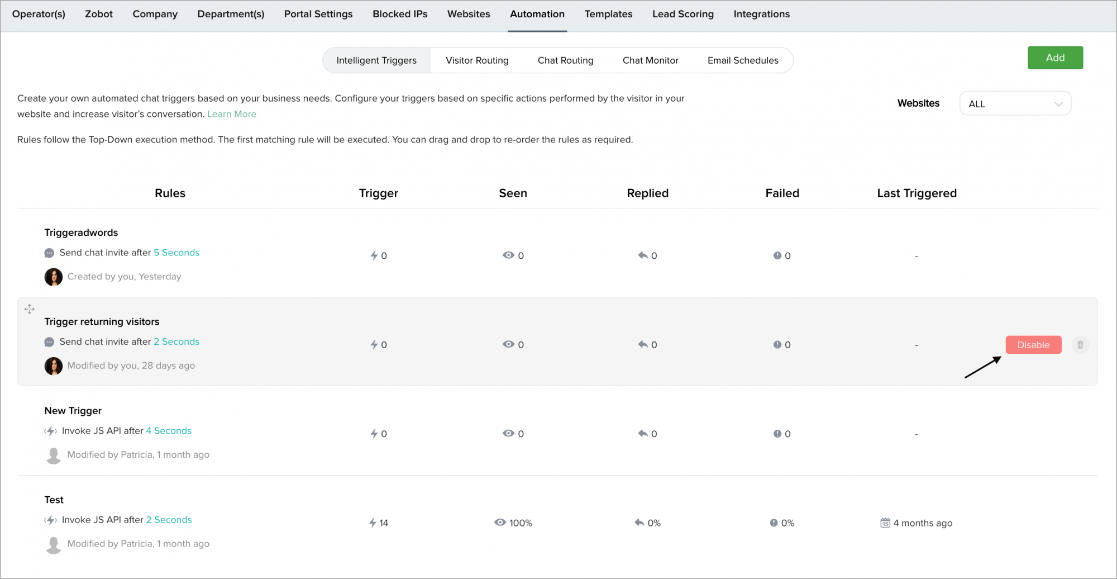This screenshot has height=579, width=1117.
Task: Click the drag-reorder handle on Trigger returning visitors
Action: tap(30, 309)
